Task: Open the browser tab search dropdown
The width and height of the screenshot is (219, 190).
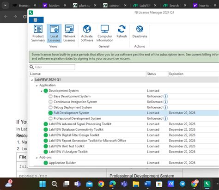Action: pos(5,6)
